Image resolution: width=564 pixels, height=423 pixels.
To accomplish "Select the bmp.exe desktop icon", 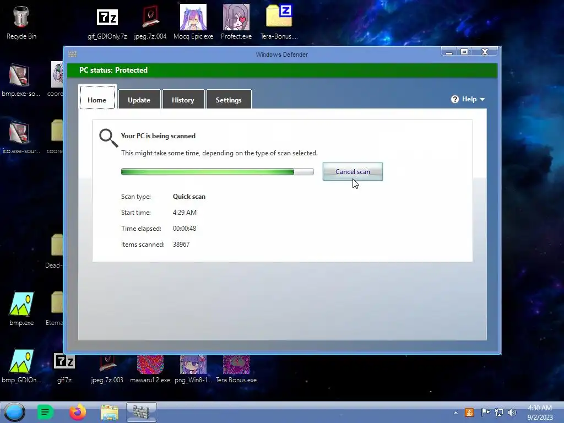I will click(x=21, y=308).
